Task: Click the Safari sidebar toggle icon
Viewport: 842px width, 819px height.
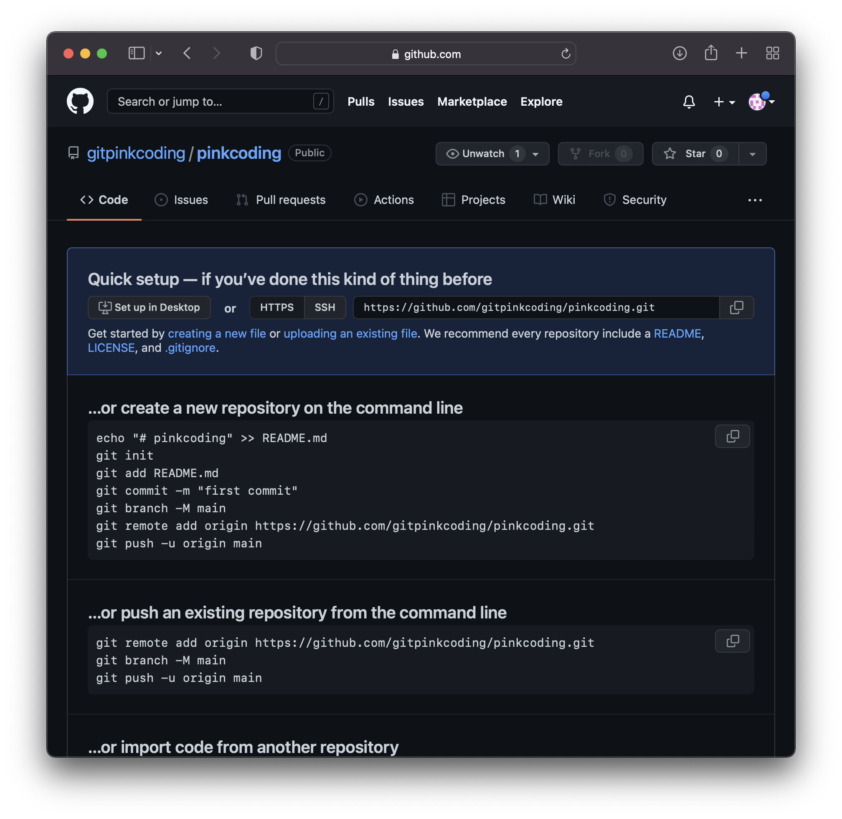Action: [137, 53]
